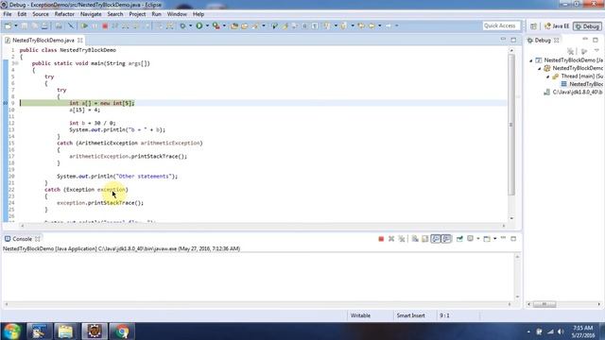The width and height of the screenshot is (605, 340).
Task: Click the red Terminate button in main toolbar
Action: pos(105,25)
